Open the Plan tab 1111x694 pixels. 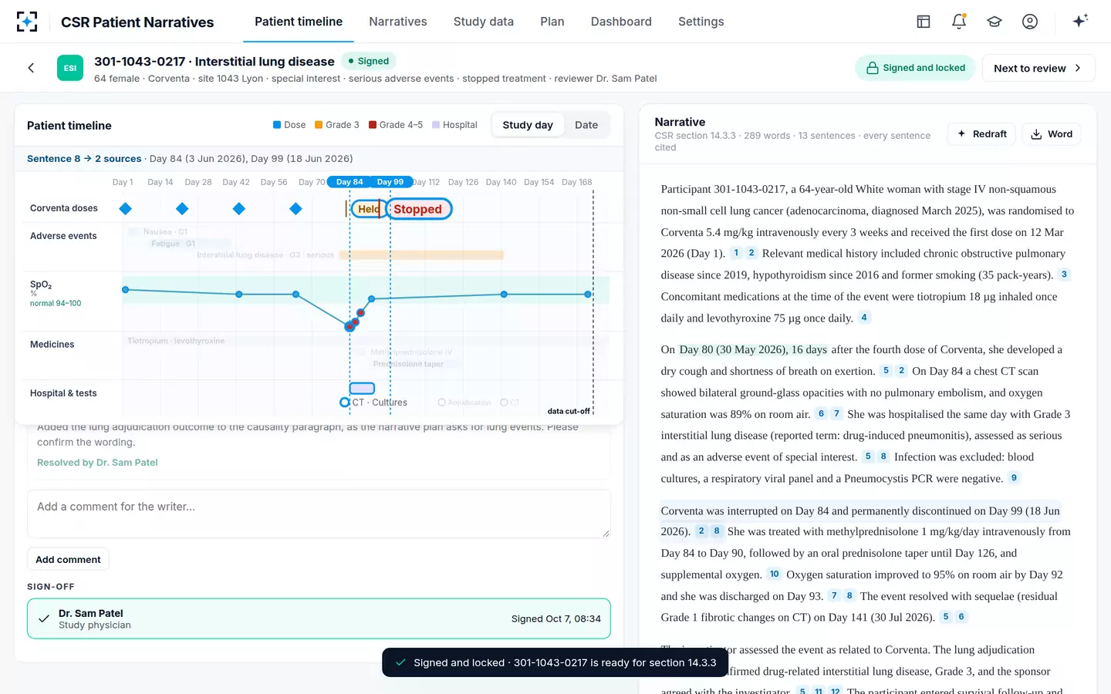point(552,22)
